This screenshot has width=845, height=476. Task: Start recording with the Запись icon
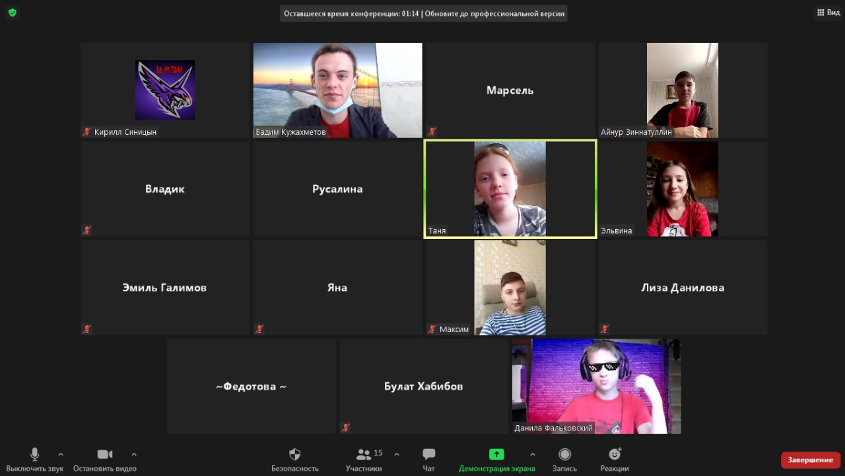coord(564,455)
